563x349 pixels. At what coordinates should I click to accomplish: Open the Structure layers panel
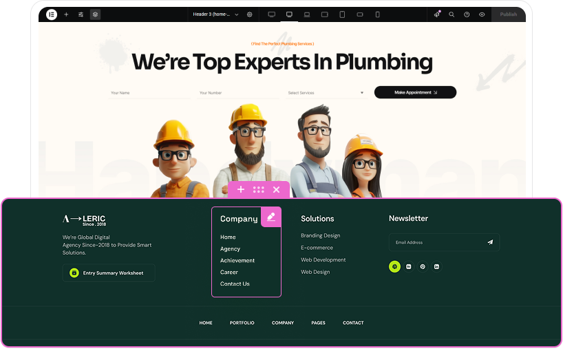coord(95,14)
